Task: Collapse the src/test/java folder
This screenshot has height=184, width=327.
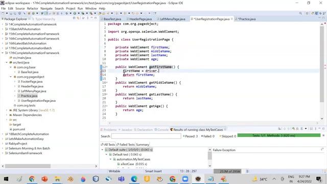Action: click(x=7, y=62)
